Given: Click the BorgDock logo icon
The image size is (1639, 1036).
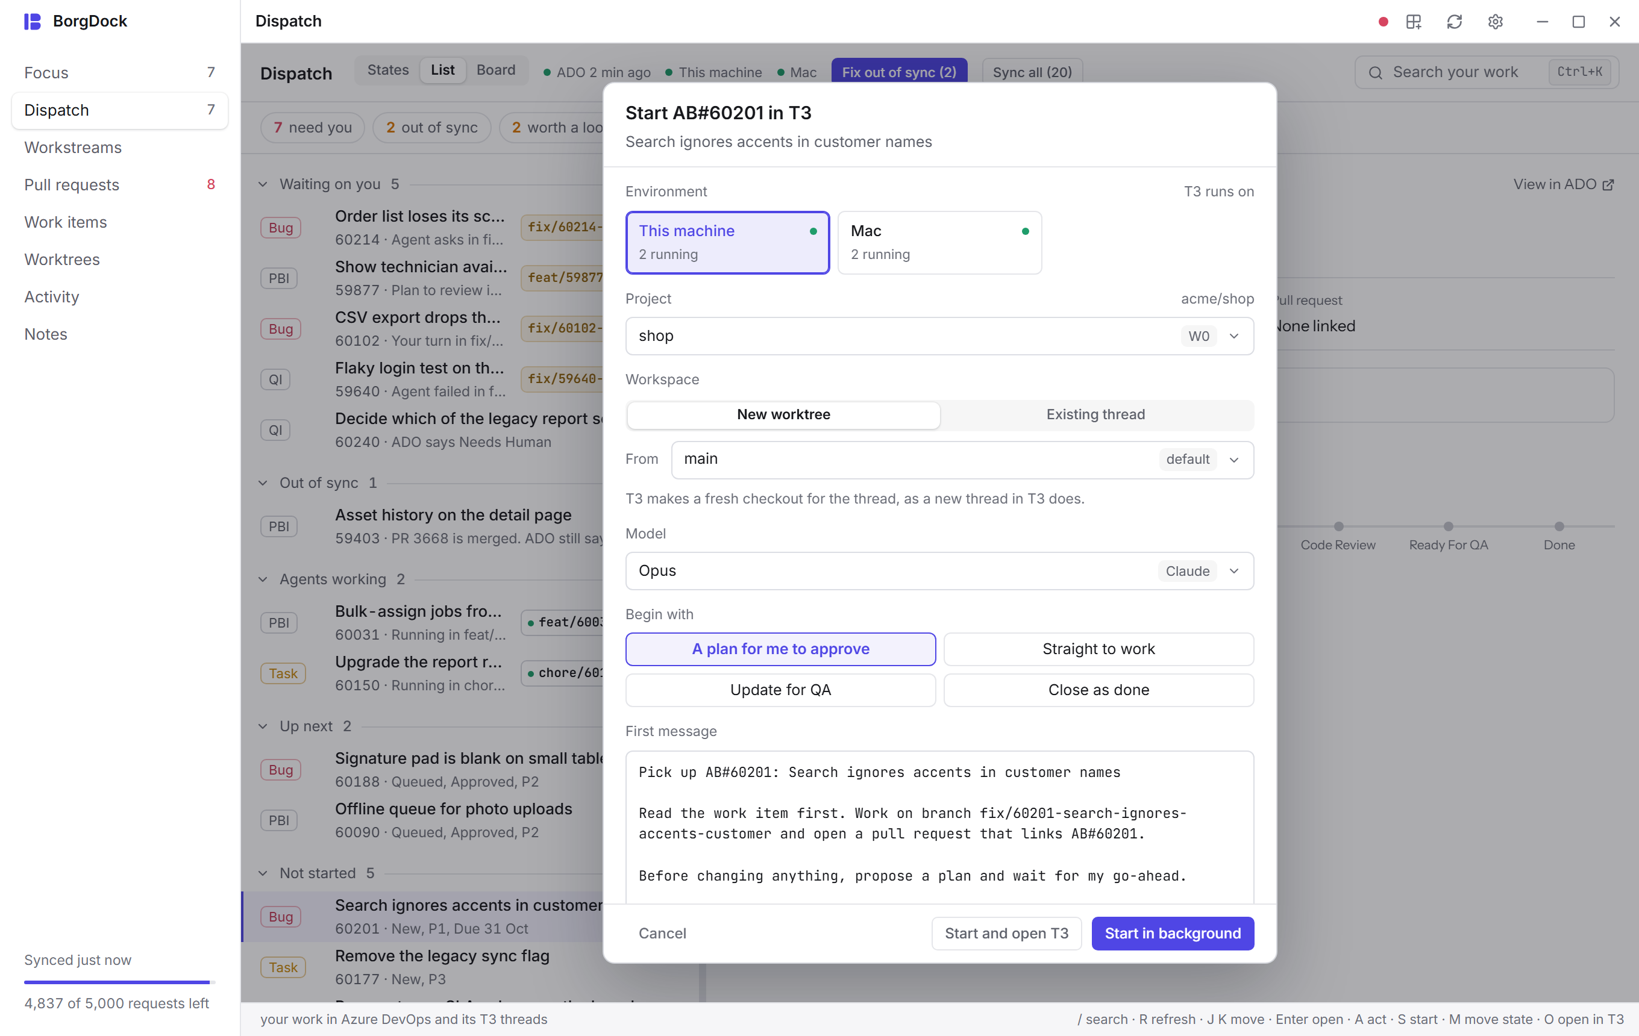Looking at the screenshot, I should (x=32, y=21).
